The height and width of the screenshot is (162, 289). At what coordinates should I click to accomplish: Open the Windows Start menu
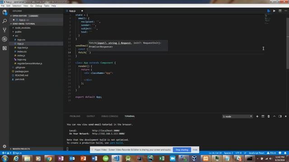5,158
